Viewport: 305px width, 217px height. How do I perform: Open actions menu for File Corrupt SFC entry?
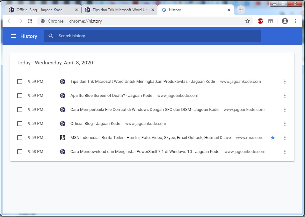coord(285,110)
